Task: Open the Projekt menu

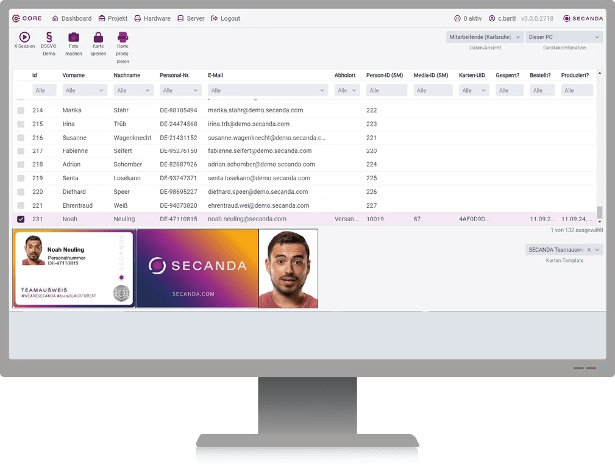Action: (x=113, y=18)
